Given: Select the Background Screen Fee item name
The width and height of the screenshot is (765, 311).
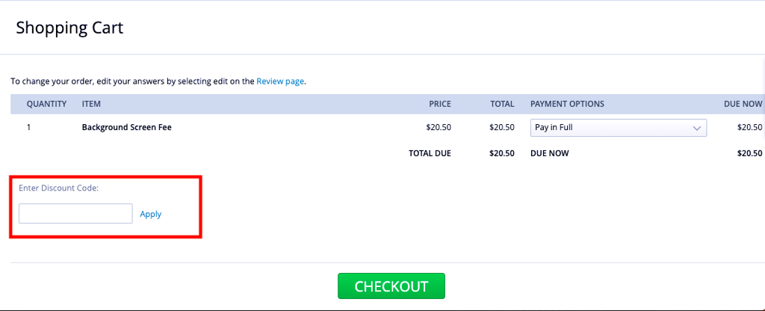Looking at the screenshot, I should pyautogui.click(x=126, y=128).
